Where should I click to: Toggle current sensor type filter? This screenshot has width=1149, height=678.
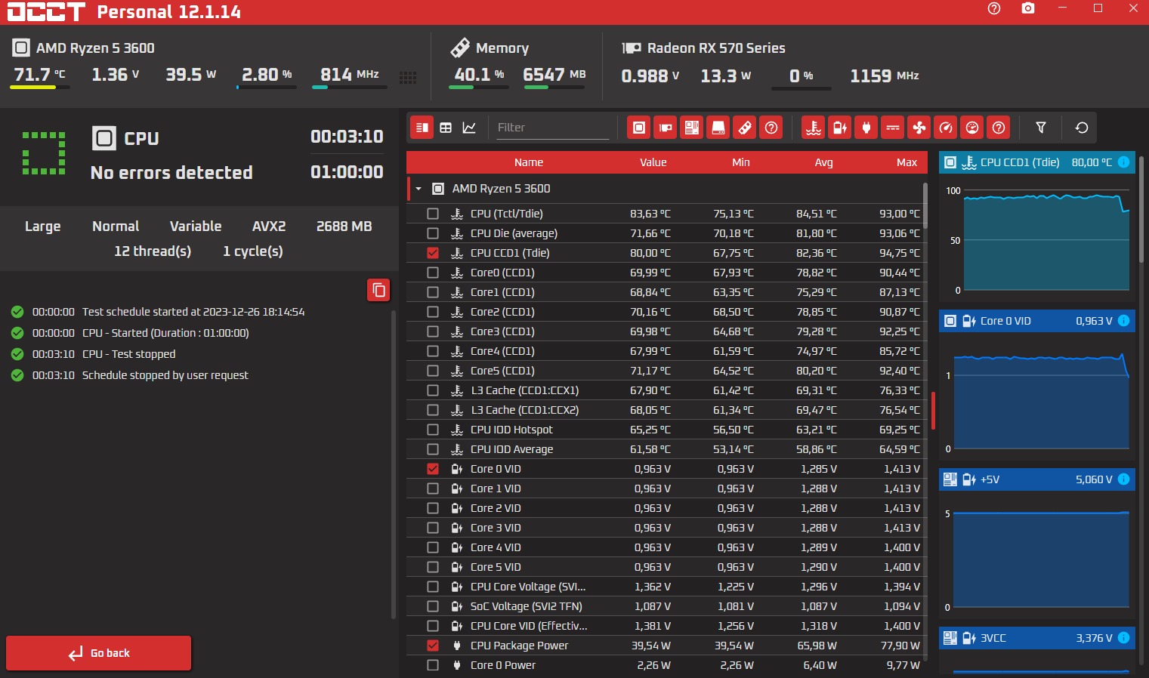click(893, 128)
